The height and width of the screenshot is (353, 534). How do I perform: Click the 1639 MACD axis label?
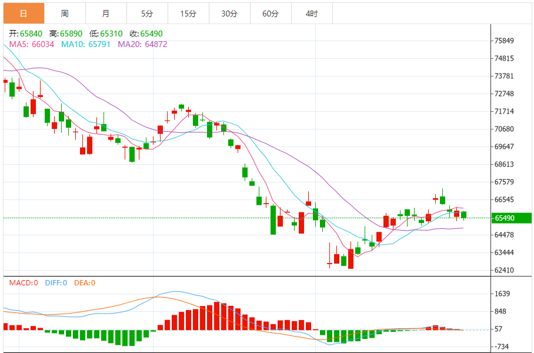coord(502,294)
